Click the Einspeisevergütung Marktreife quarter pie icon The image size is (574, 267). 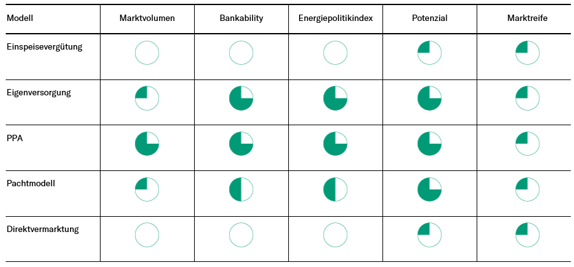[528, 53]
